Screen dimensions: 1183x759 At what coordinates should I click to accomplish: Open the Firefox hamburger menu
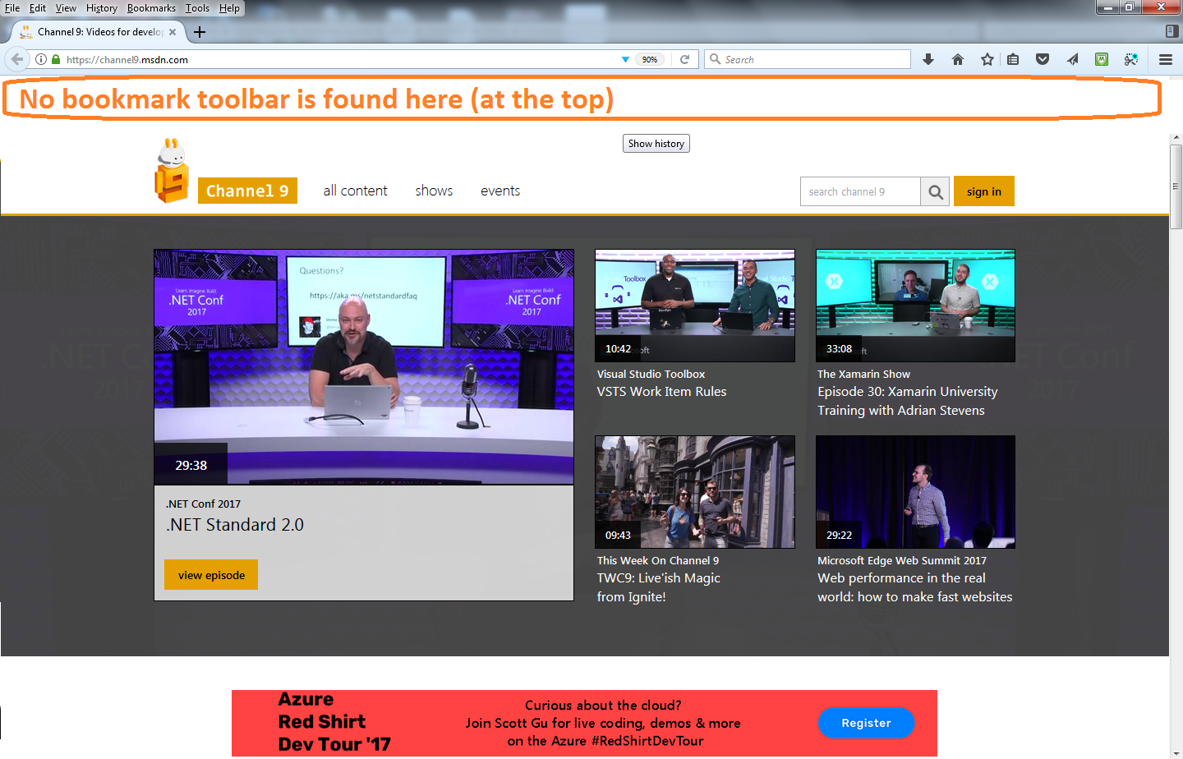point(1165,59)
